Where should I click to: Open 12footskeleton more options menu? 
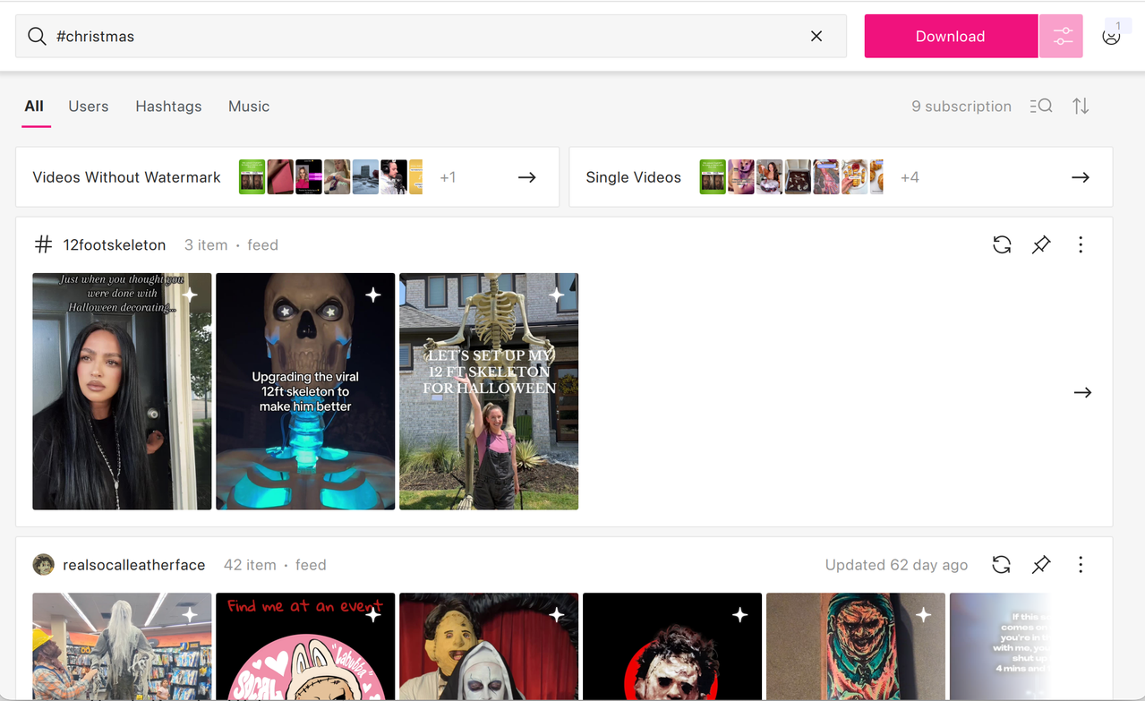tap(1081, 244)
